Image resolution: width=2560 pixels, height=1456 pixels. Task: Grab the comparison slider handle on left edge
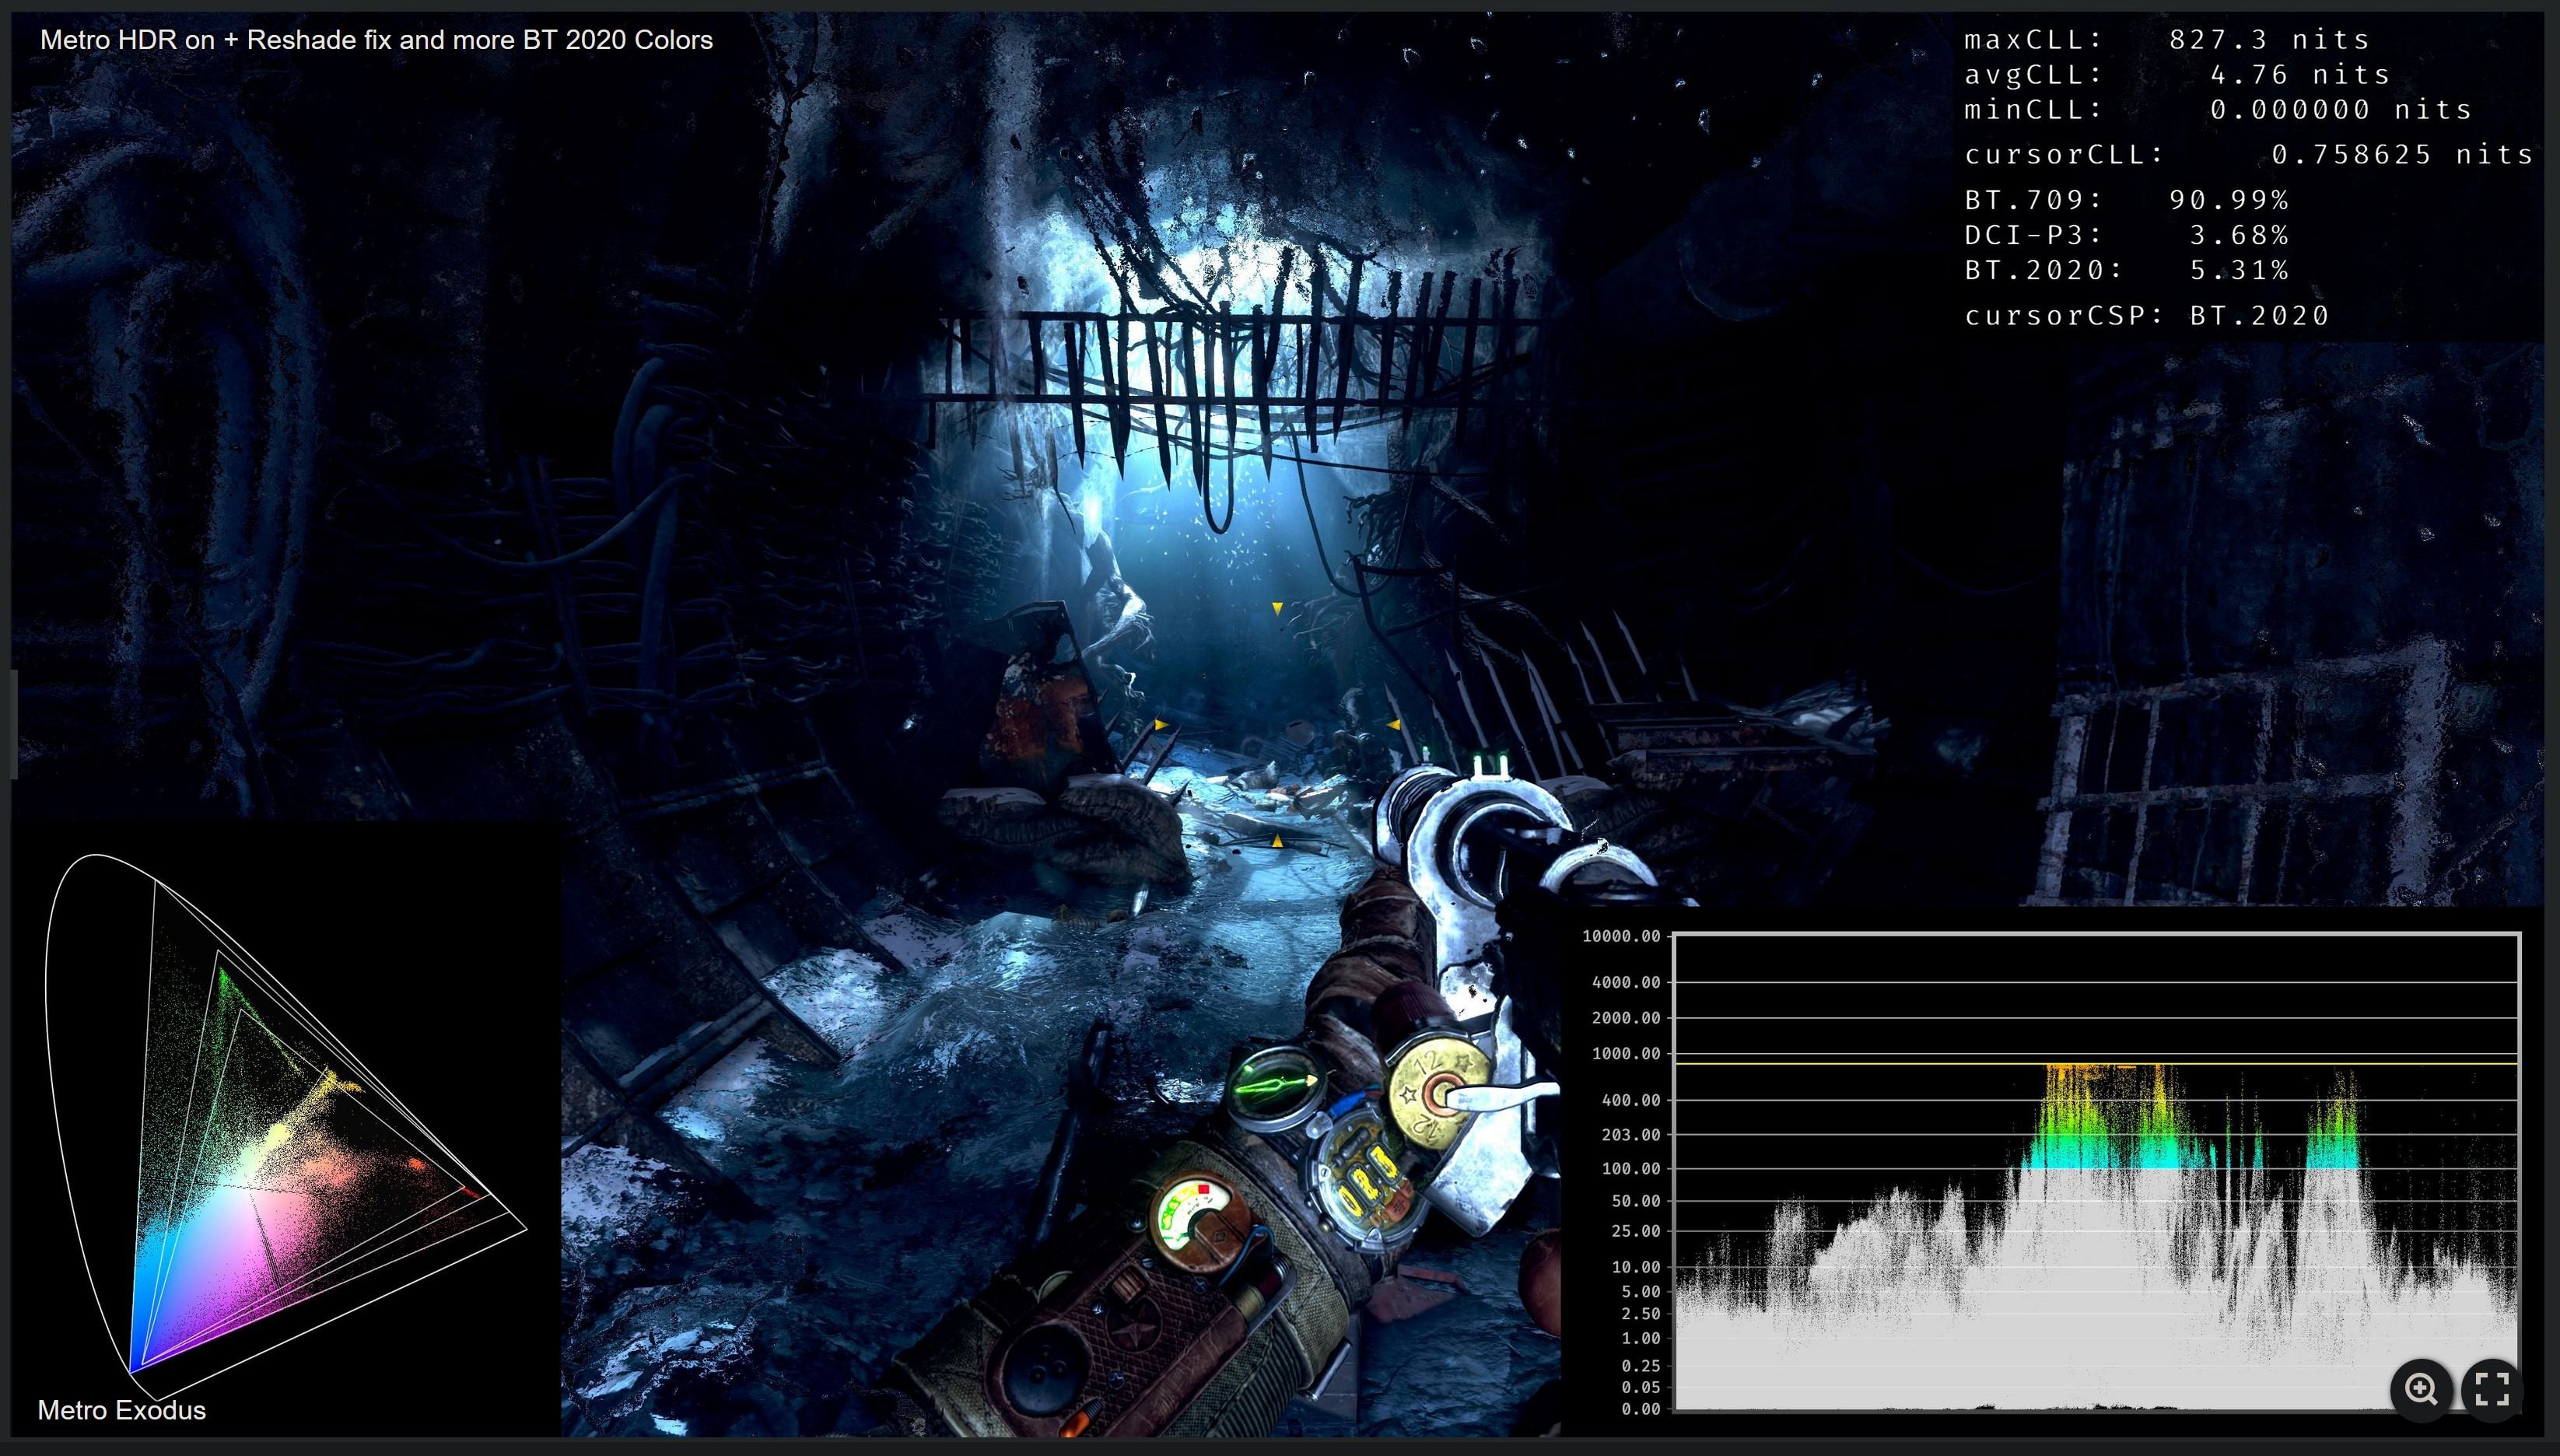pyautogui.click(x=13, y=724)
